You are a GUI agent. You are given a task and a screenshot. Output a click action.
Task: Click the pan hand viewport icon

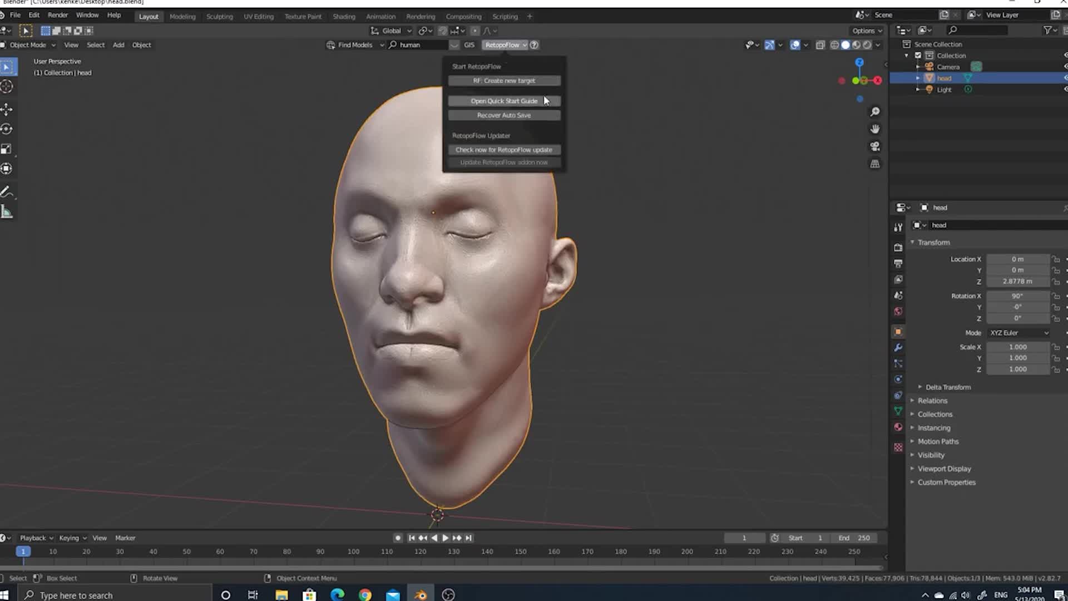tap(875, 129)
